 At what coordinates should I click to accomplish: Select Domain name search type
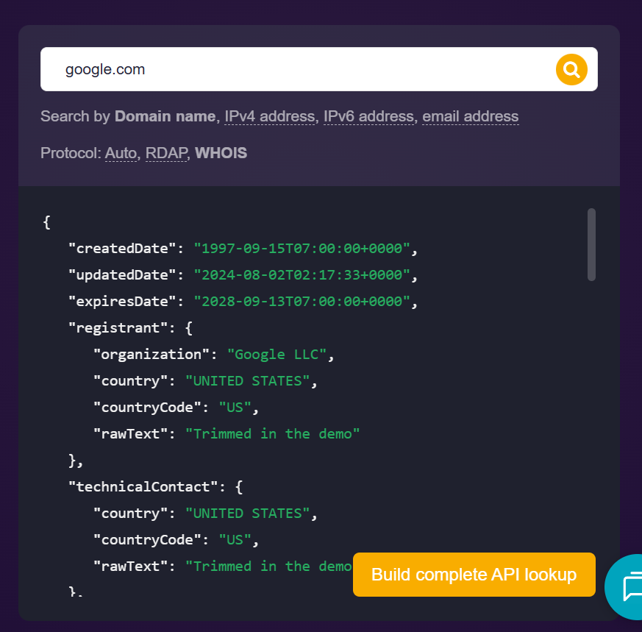click(165, 116)
